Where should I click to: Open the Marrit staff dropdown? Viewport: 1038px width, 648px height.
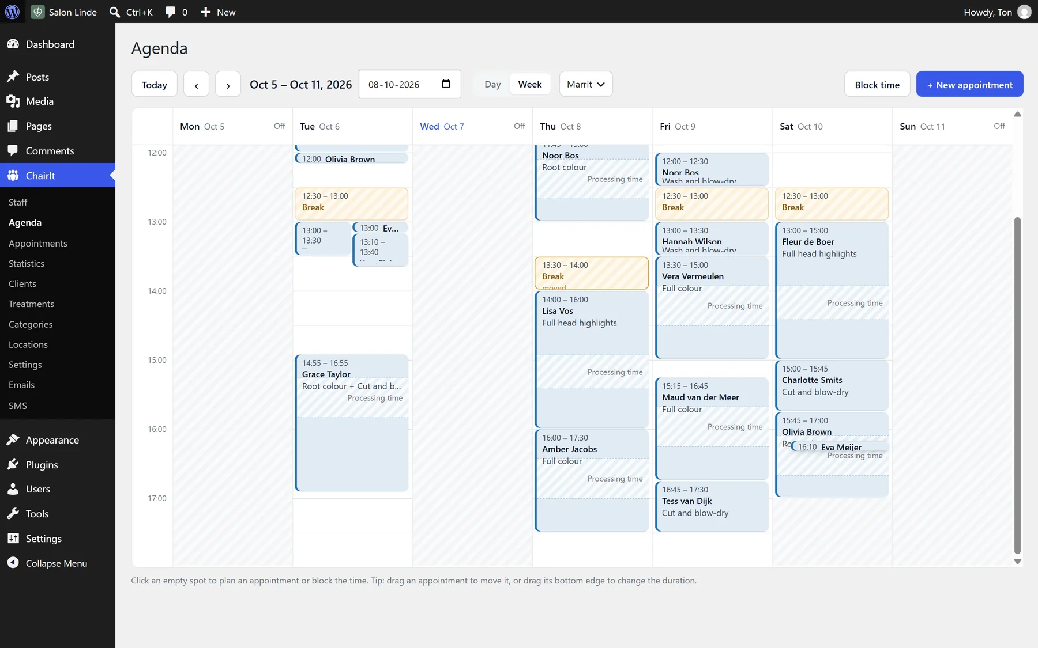586,84
